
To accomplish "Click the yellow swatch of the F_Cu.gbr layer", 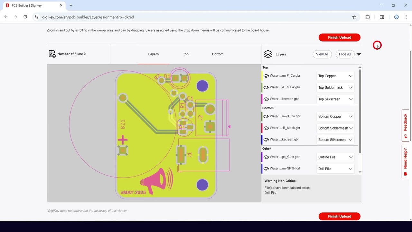I will tap(262, 76).
